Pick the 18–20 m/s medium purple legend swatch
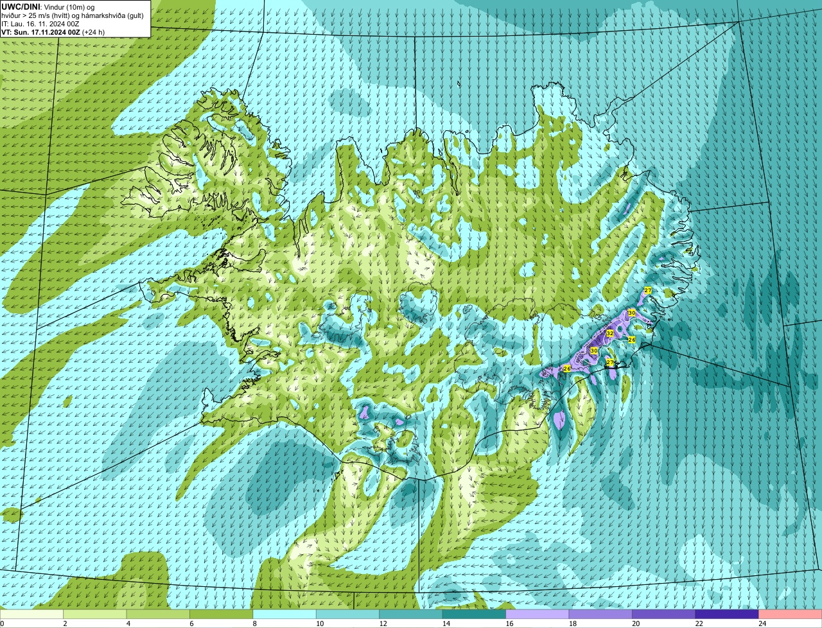The height and width of the screenshot is (628, 822). [x=601, y=614]
